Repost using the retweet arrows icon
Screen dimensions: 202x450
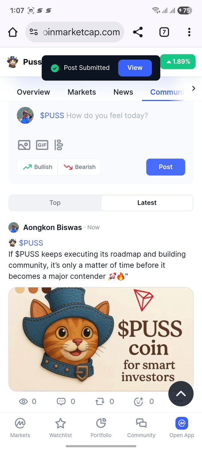pyautogui.click(x=100, y=402)
